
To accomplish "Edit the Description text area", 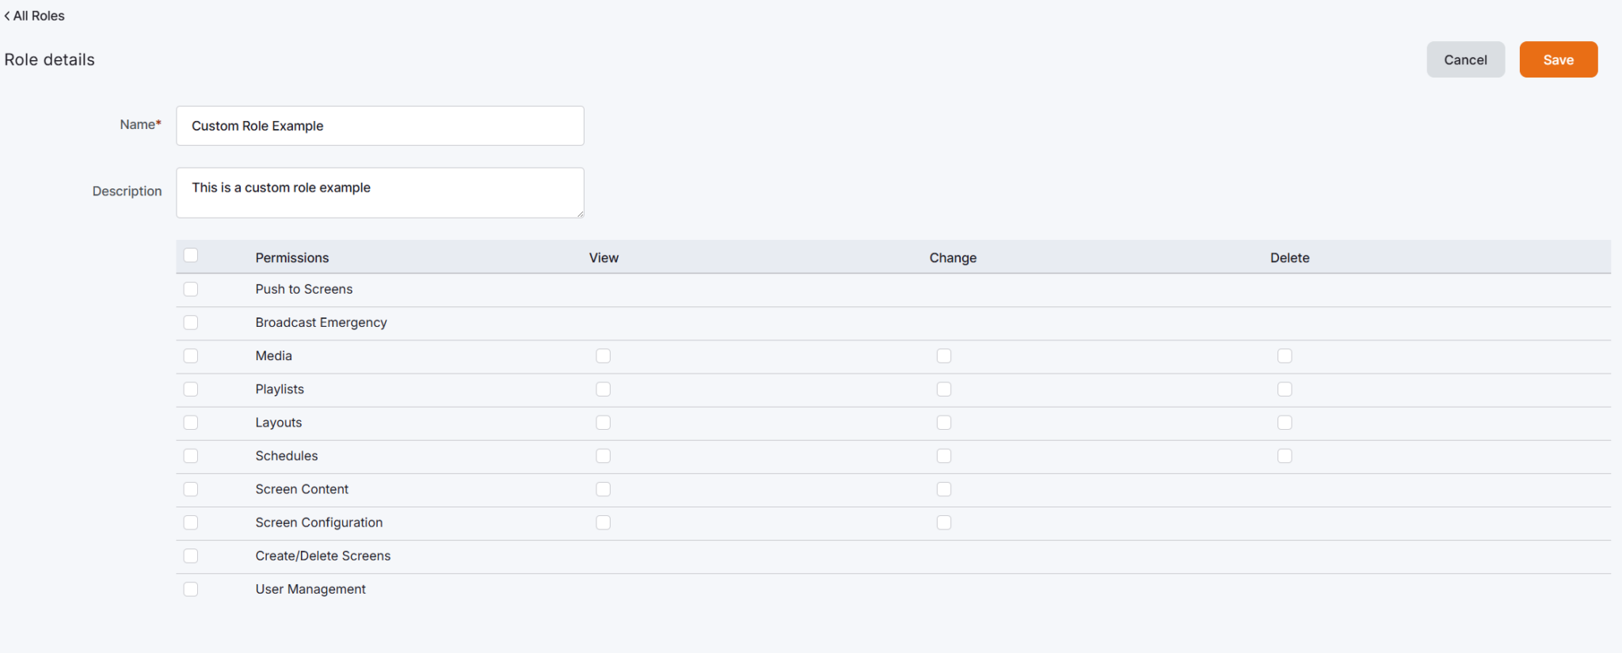I will point(380,192).
